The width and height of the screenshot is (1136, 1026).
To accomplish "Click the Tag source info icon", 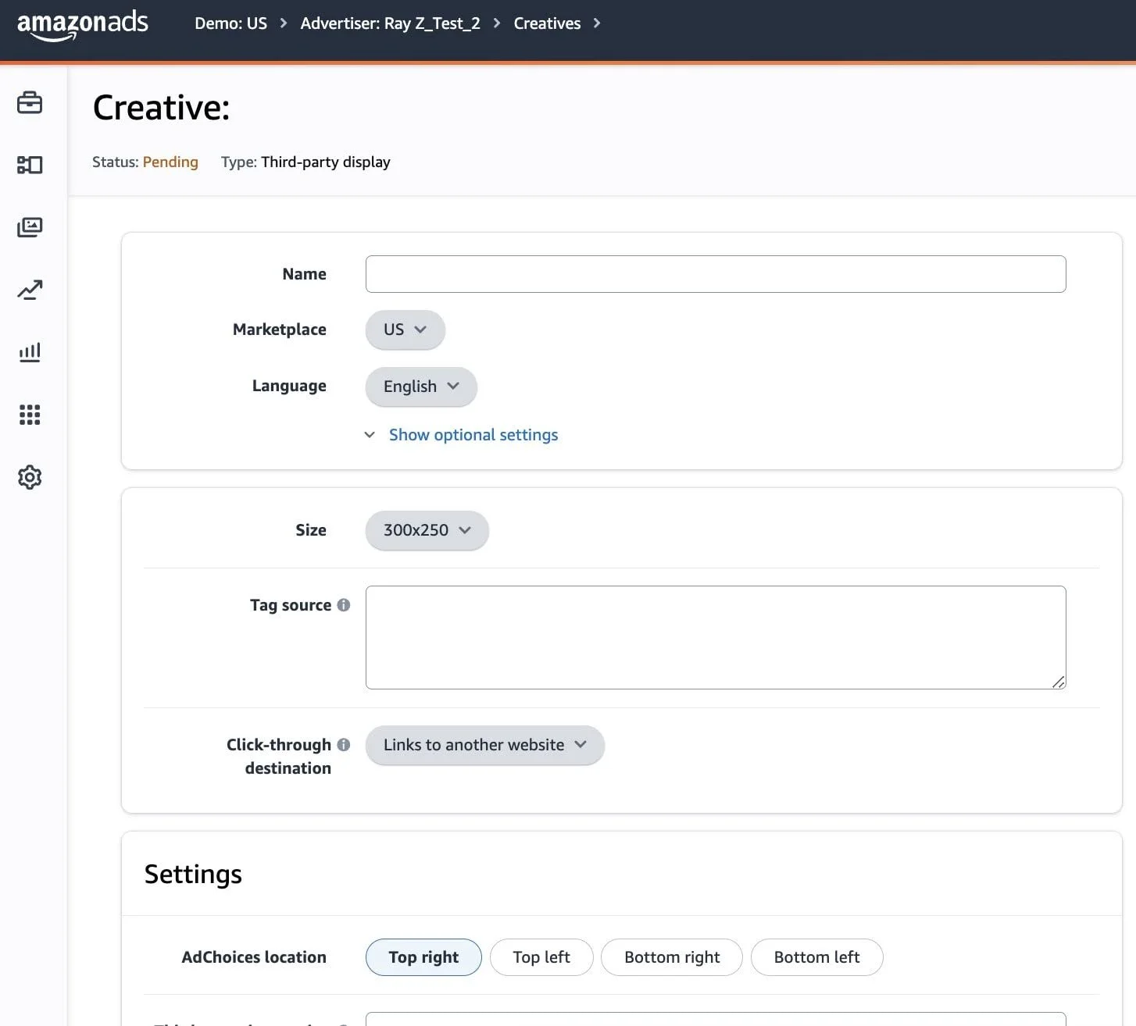I will (x=345, y=604).
